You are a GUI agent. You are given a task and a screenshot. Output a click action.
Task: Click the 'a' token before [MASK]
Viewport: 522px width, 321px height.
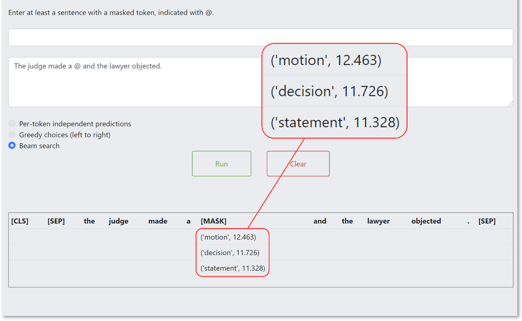click(189, 221)
